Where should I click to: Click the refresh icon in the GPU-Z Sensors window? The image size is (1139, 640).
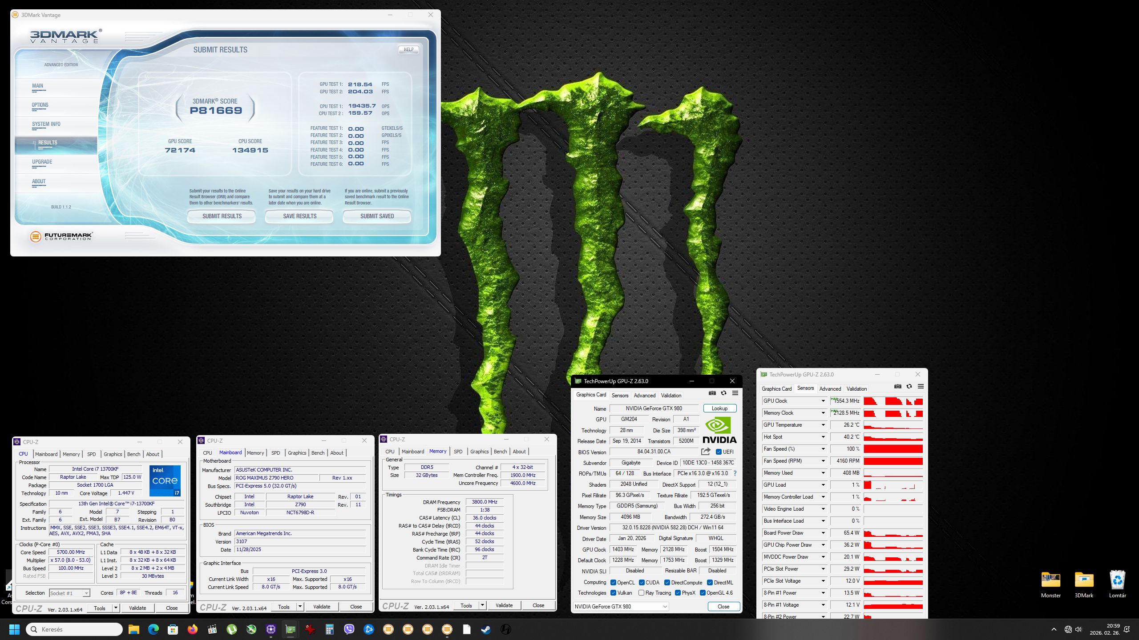(909, 386)
